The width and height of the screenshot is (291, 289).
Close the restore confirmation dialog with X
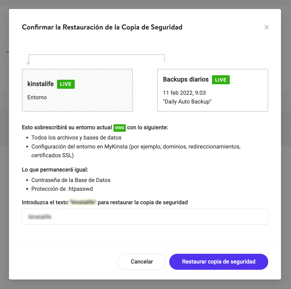tap(266, 27)
